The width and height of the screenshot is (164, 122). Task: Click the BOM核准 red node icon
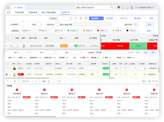pyautogui.click(x=17, y=90)
